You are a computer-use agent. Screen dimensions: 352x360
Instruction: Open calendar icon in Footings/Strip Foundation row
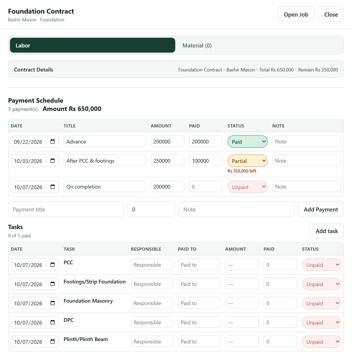click(x=53, y=284)
